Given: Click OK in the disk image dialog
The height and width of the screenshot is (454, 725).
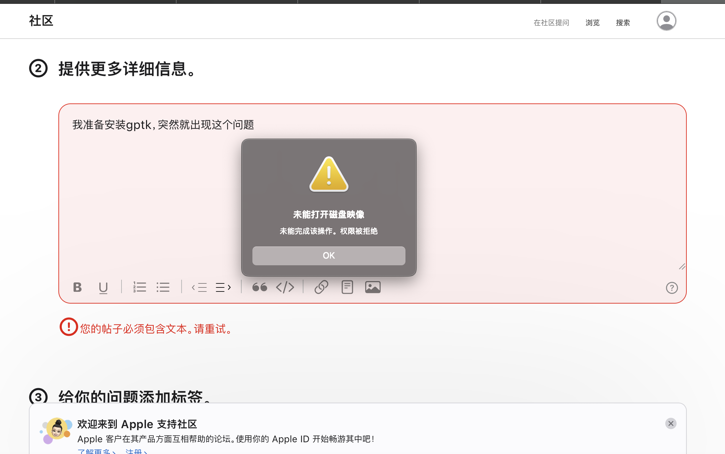Looking at the screenshot, I should [x=329, y=256].
